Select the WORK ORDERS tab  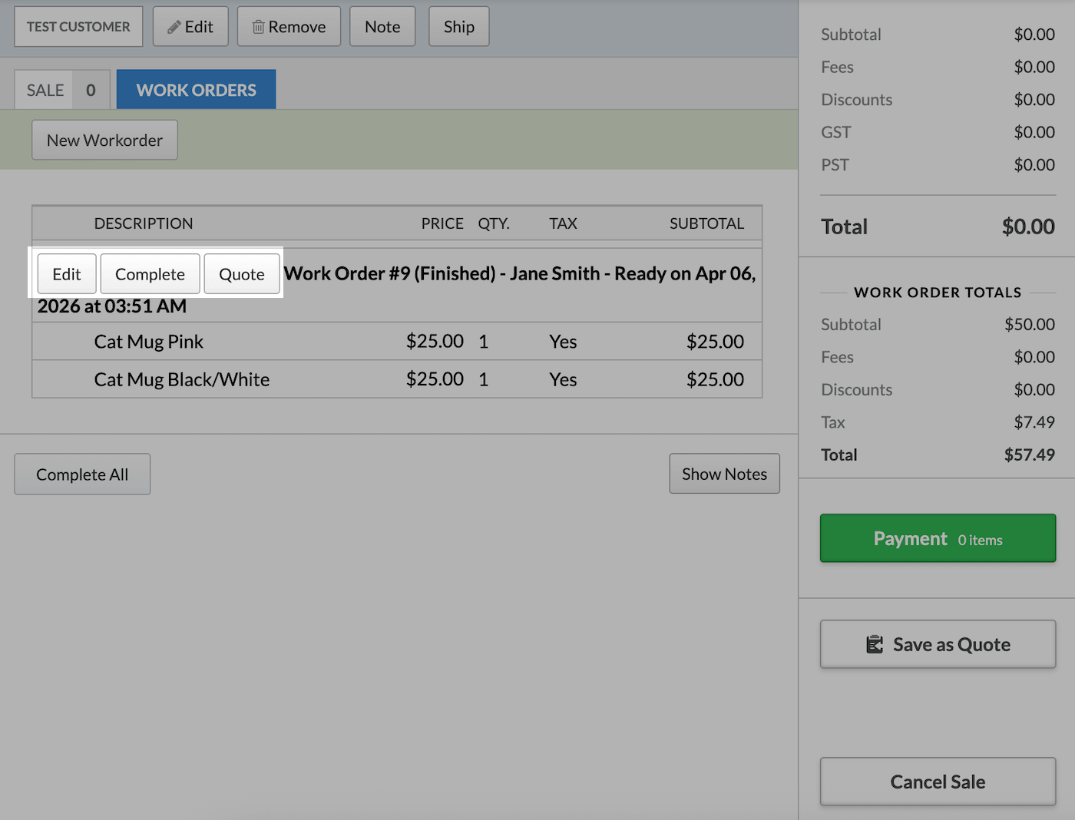coord(197,90)
